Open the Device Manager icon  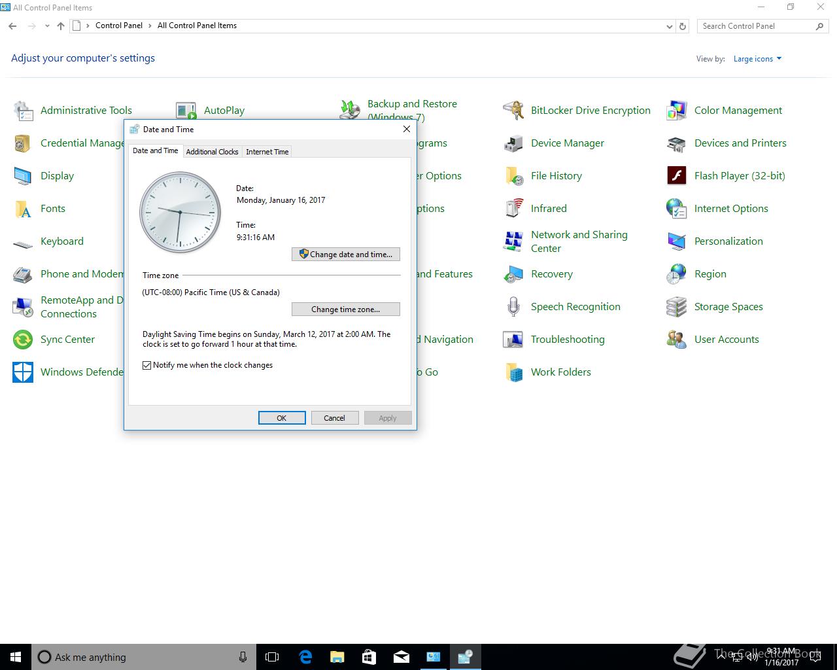pyautogui.click(x=513, y=143)
